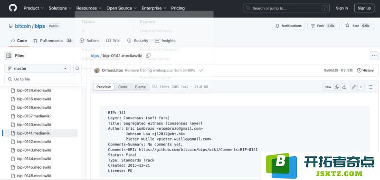Click the bips breadcrumb link
Viewport: 380px width, 180px height.
(x=95, y=56)
